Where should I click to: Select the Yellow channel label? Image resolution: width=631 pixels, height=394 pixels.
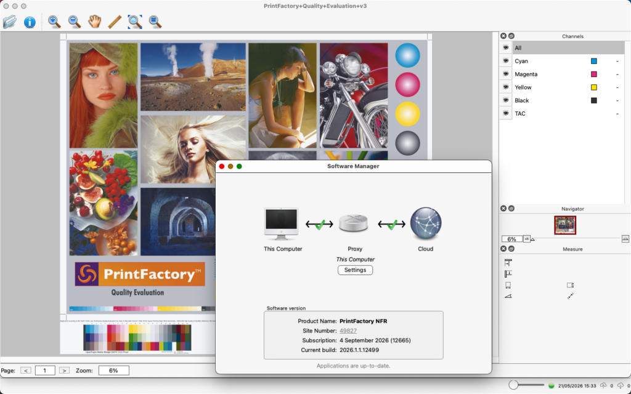click(523, 87)
